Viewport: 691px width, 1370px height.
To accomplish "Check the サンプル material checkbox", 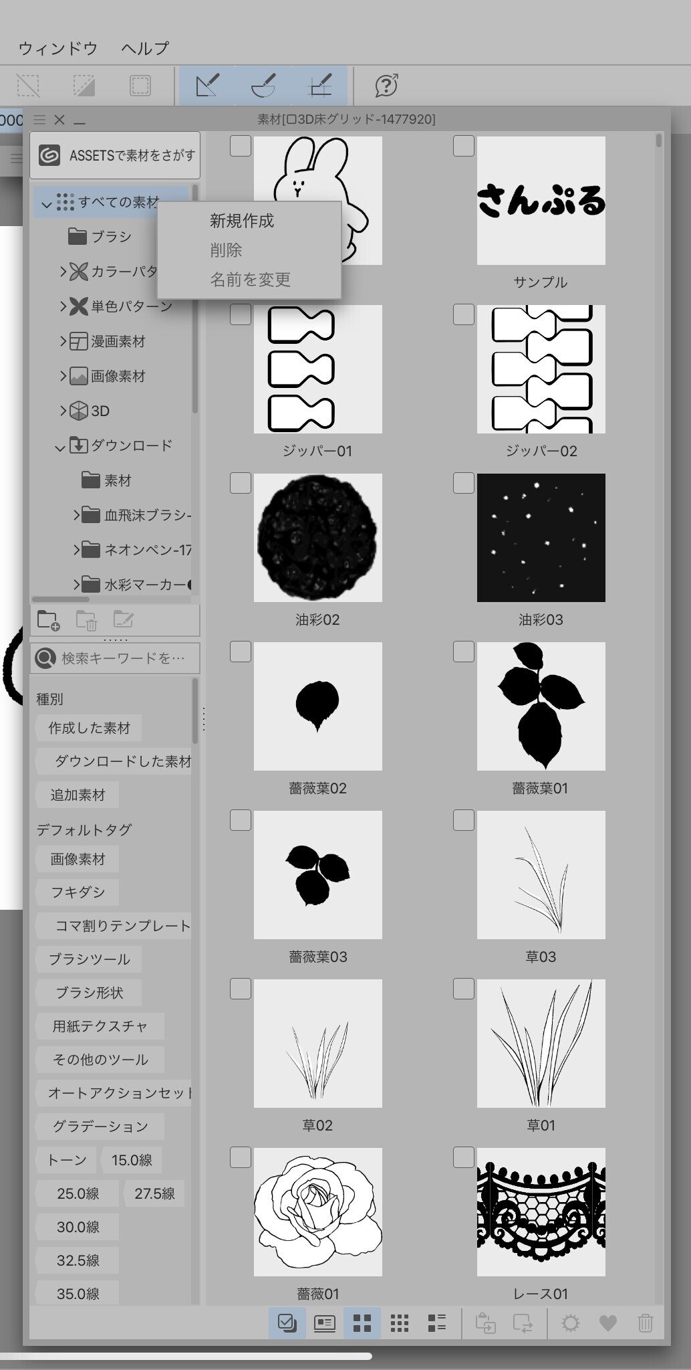I will [464, 146].
